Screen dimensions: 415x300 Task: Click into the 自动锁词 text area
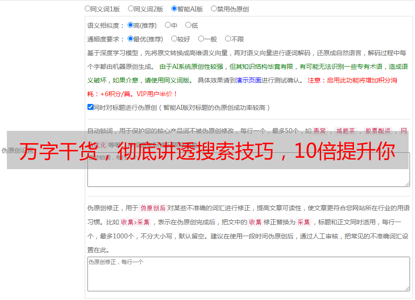point(249,170)
